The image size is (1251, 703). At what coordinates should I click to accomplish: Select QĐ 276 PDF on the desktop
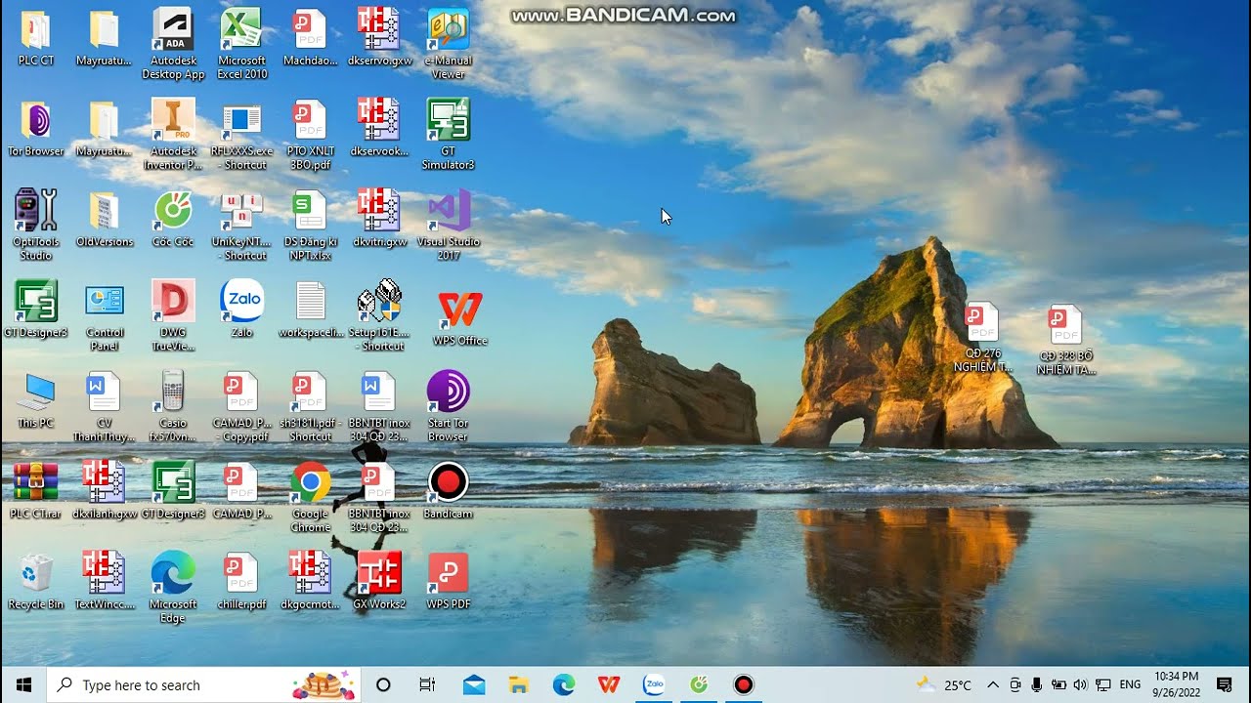click(x=982, y=337)
